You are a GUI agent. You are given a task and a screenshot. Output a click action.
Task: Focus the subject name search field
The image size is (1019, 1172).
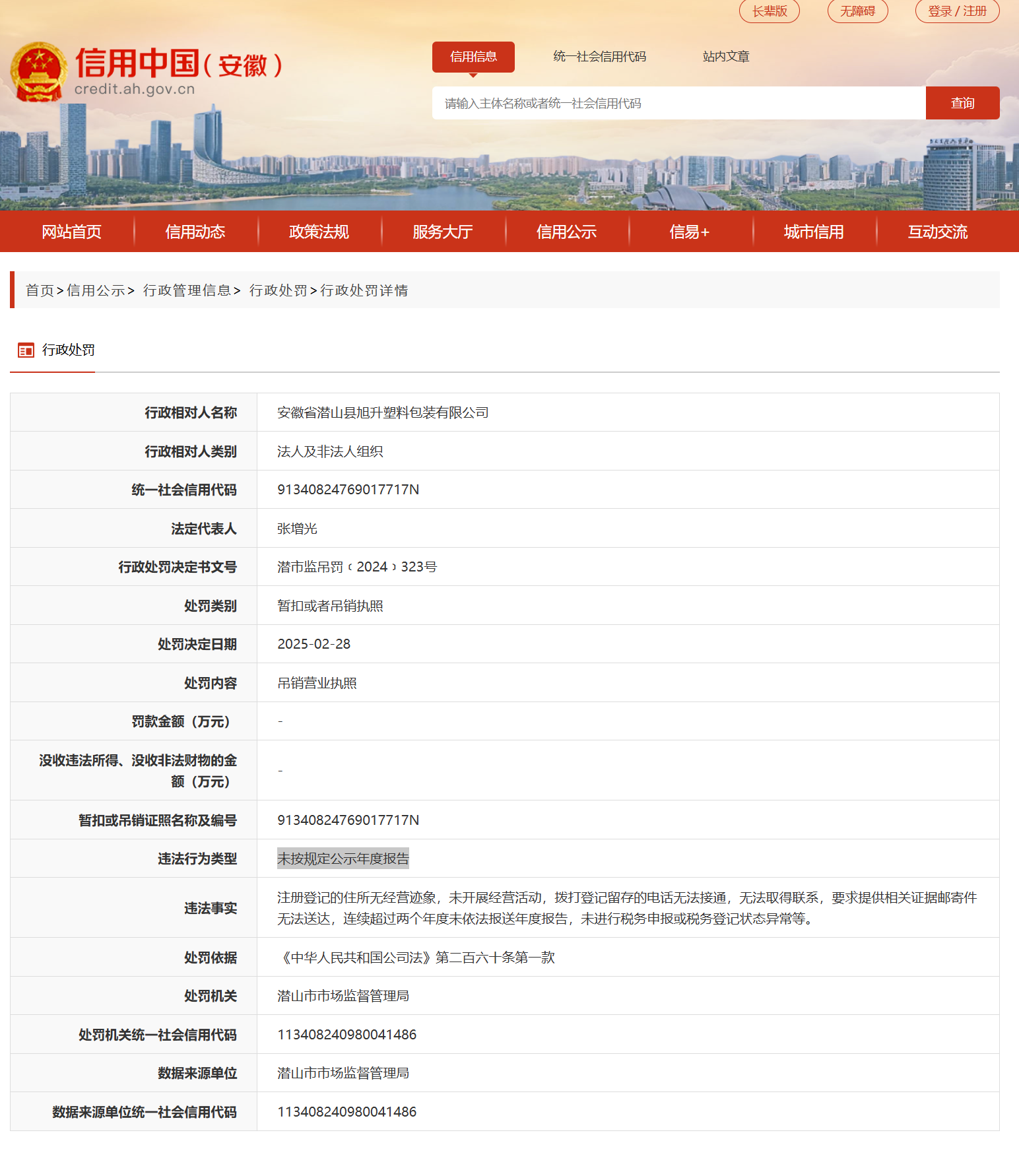point(678,103)
